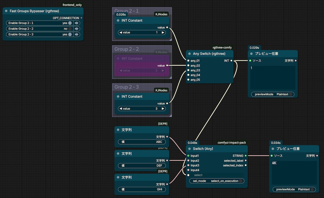Toggle Enable Group 2 - 2 switch
This screenshot has width=324, height=198.
pyautogui.click(x=70, y=29)
